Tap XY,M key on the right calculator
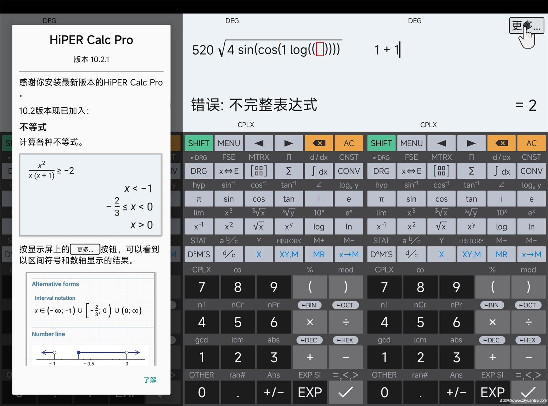 (x=471, y=254)
